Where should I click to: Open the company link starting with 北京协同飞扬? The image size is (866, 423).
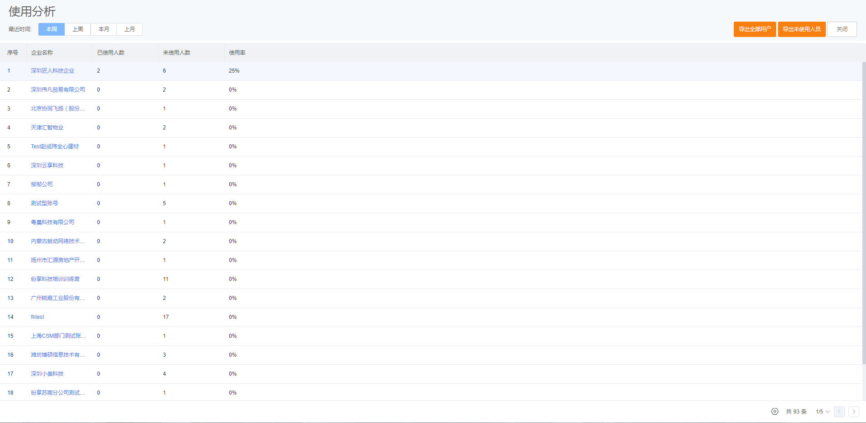click(58, 109)
